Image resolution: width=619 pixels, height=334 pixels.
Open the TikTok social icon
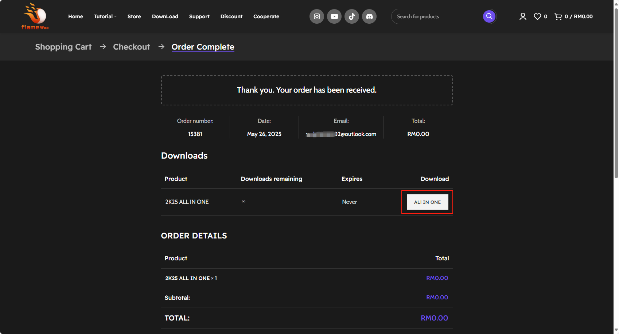(x=352, y=16)
